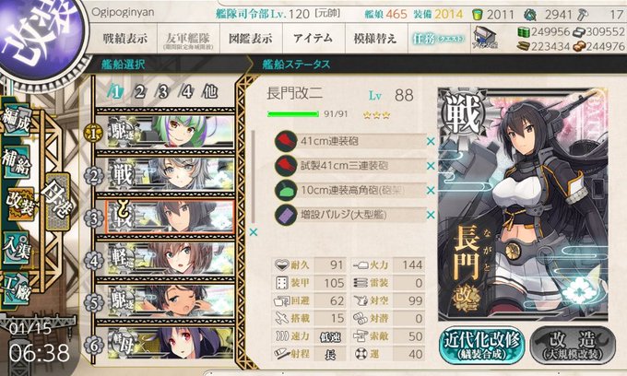Remove the 41cm連装砲 with its X
627x376 pixels.
431,141
